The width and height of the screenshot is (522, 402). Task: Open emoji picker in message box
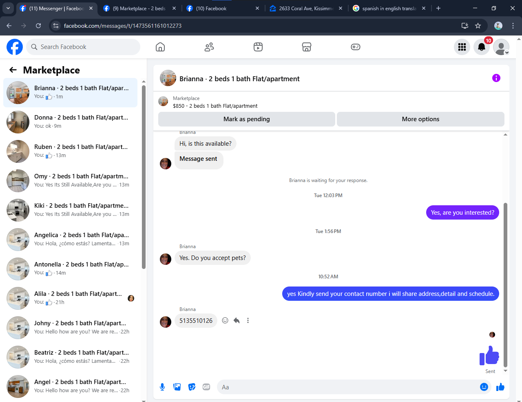(x=484, y=387)
